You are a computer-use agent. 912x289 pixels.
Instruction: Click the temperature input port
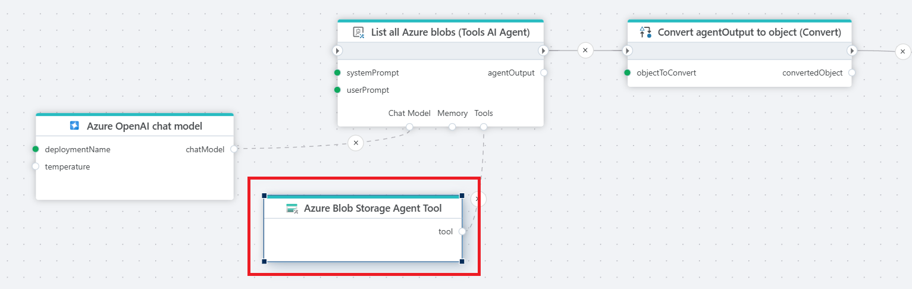point(36,167)
